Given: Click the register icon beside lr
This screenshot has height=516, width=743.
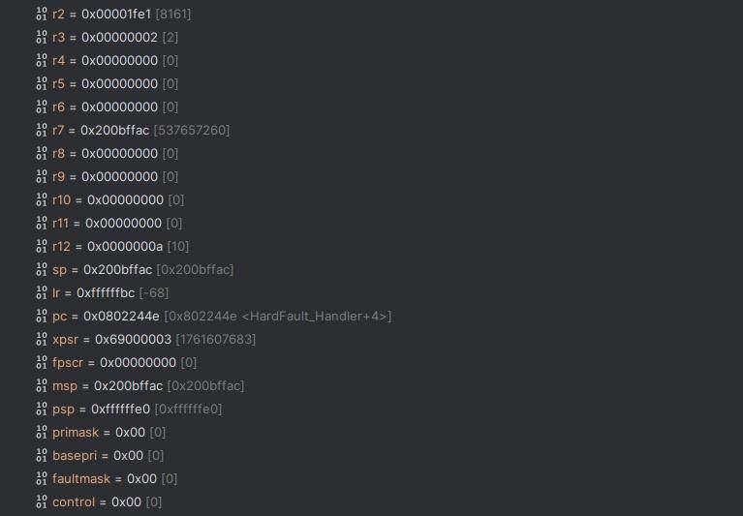Looking at the screenshot, I should click(41, 292).
